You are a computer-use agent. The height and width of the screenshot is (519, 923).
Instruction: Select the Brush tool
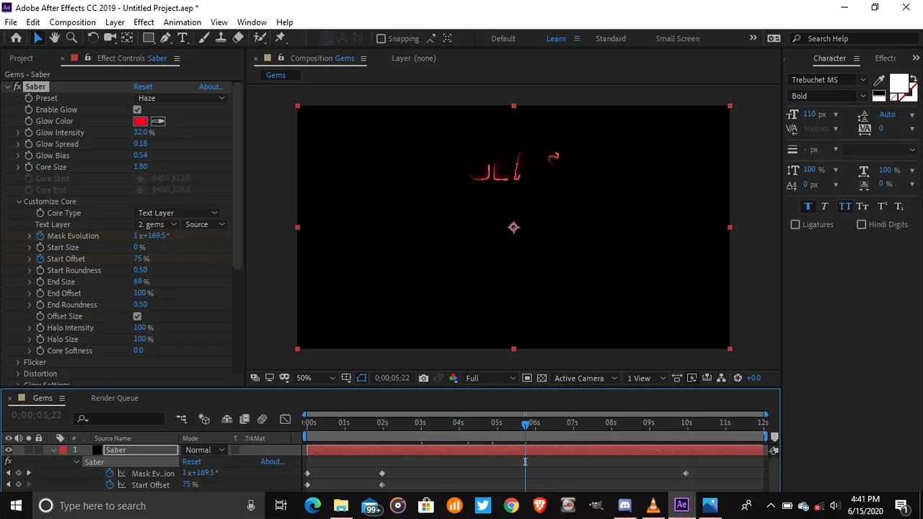click(204, 38)
